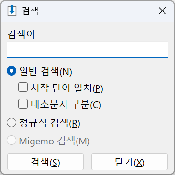This screenshot has height=175, width=175.
Task: Click the 검색(S) button
Action: [45, 162]
